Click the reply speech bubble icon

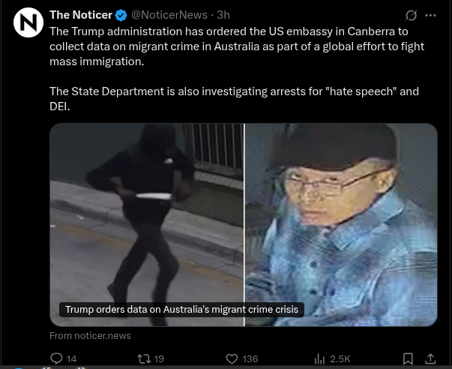point(56,358)
